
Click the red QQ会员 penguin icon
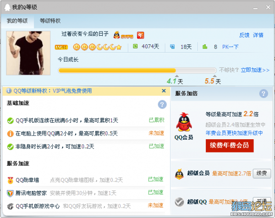(184, 122)
